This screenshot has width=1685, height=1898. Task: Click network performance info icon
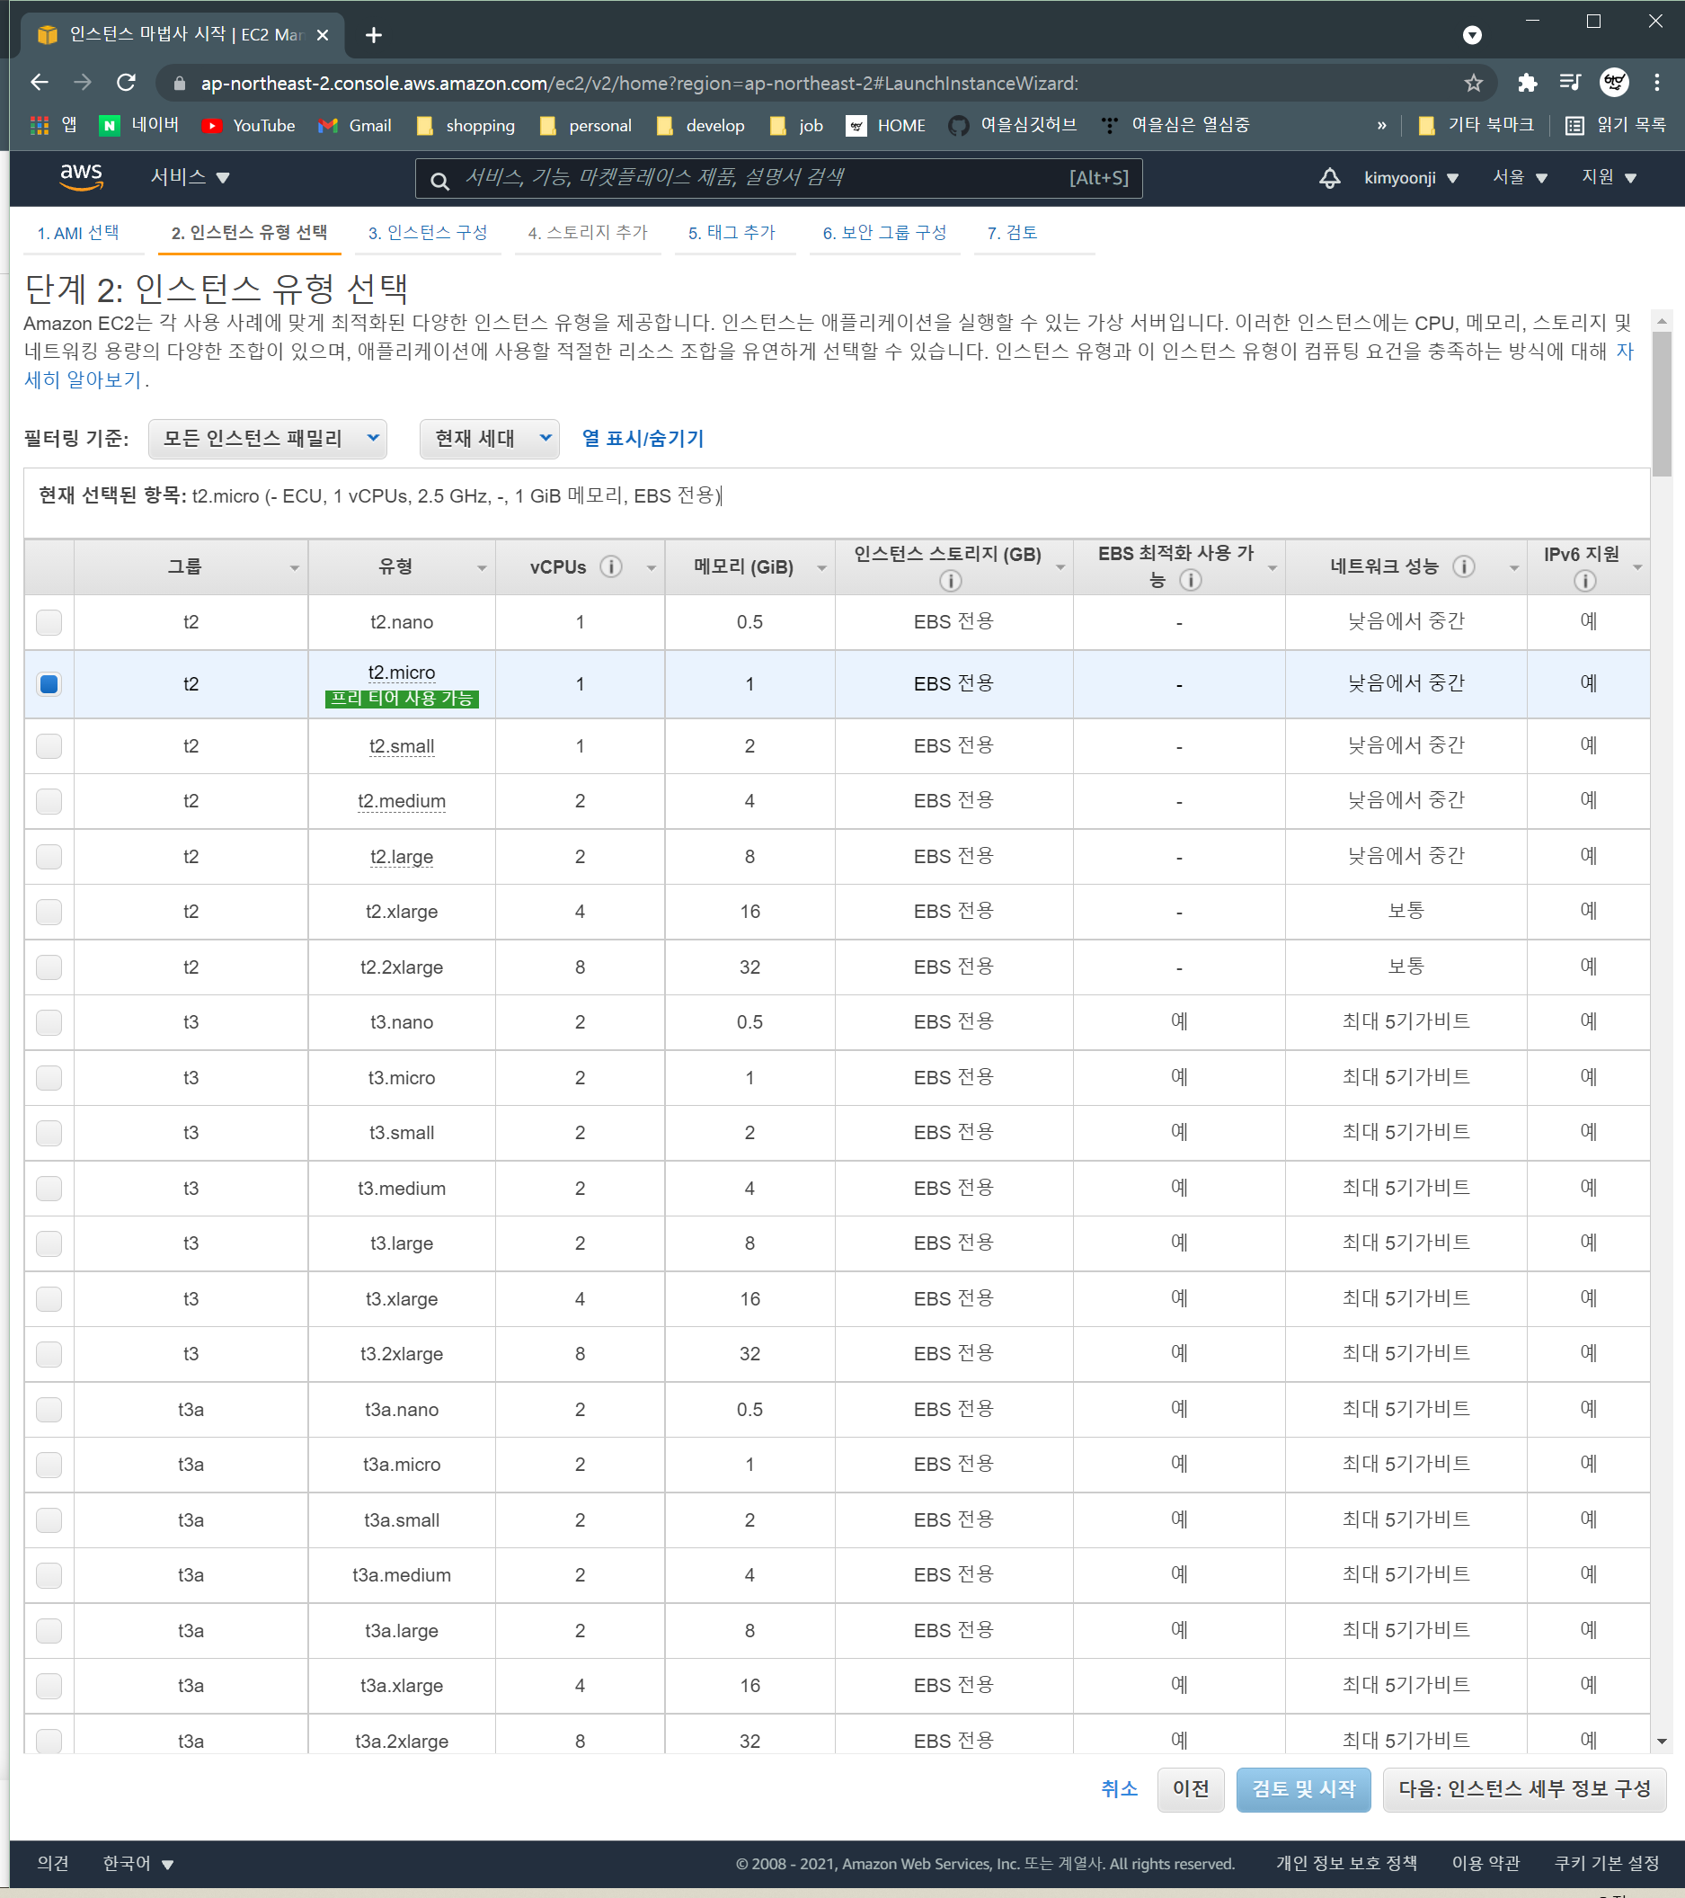point(1463,566)
